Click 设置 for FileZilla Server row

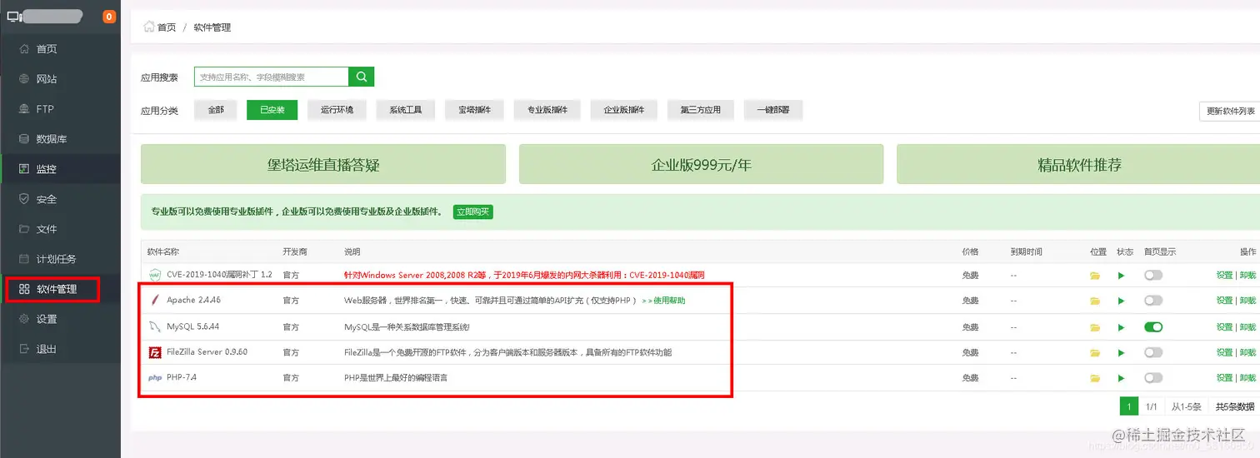click(1224, 353)
